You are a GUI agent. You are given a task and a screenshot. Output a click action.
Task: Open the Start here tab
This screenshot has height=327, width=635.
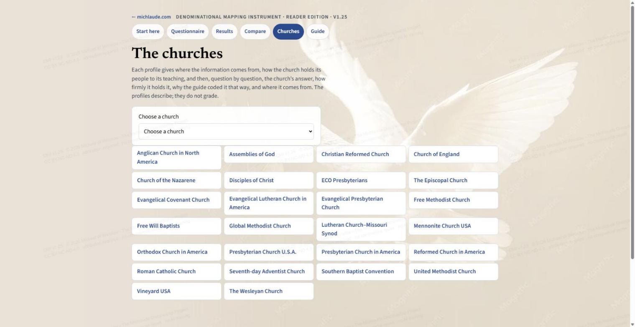(148, 31)
